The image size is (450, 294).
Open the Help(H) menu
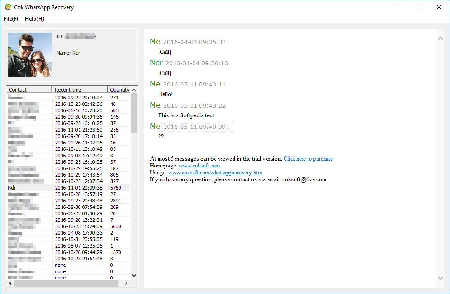34,19
